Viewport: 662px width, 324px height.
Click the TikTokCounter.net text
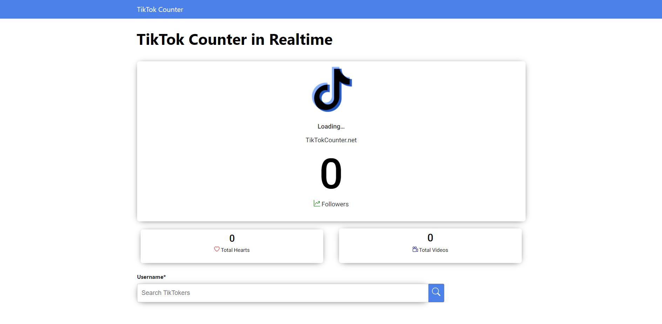point(331,140)
